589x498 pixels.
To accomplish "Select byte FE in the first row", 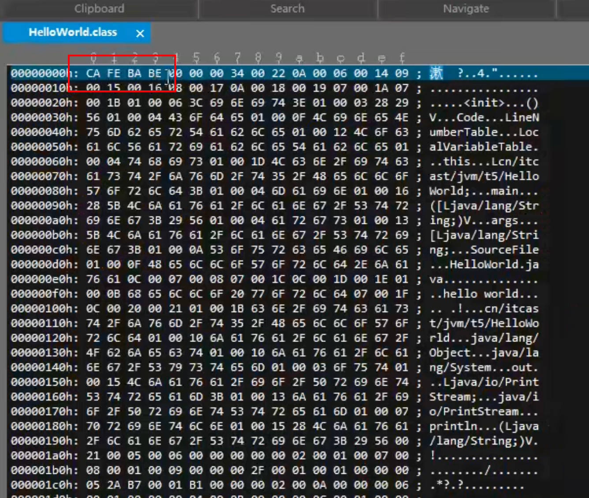I will (x=114, y=73).
